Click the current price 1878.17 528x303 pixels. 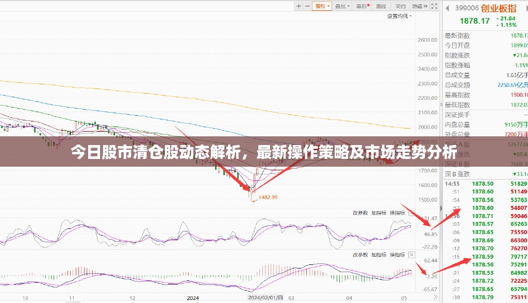click(x=475, y=21)
